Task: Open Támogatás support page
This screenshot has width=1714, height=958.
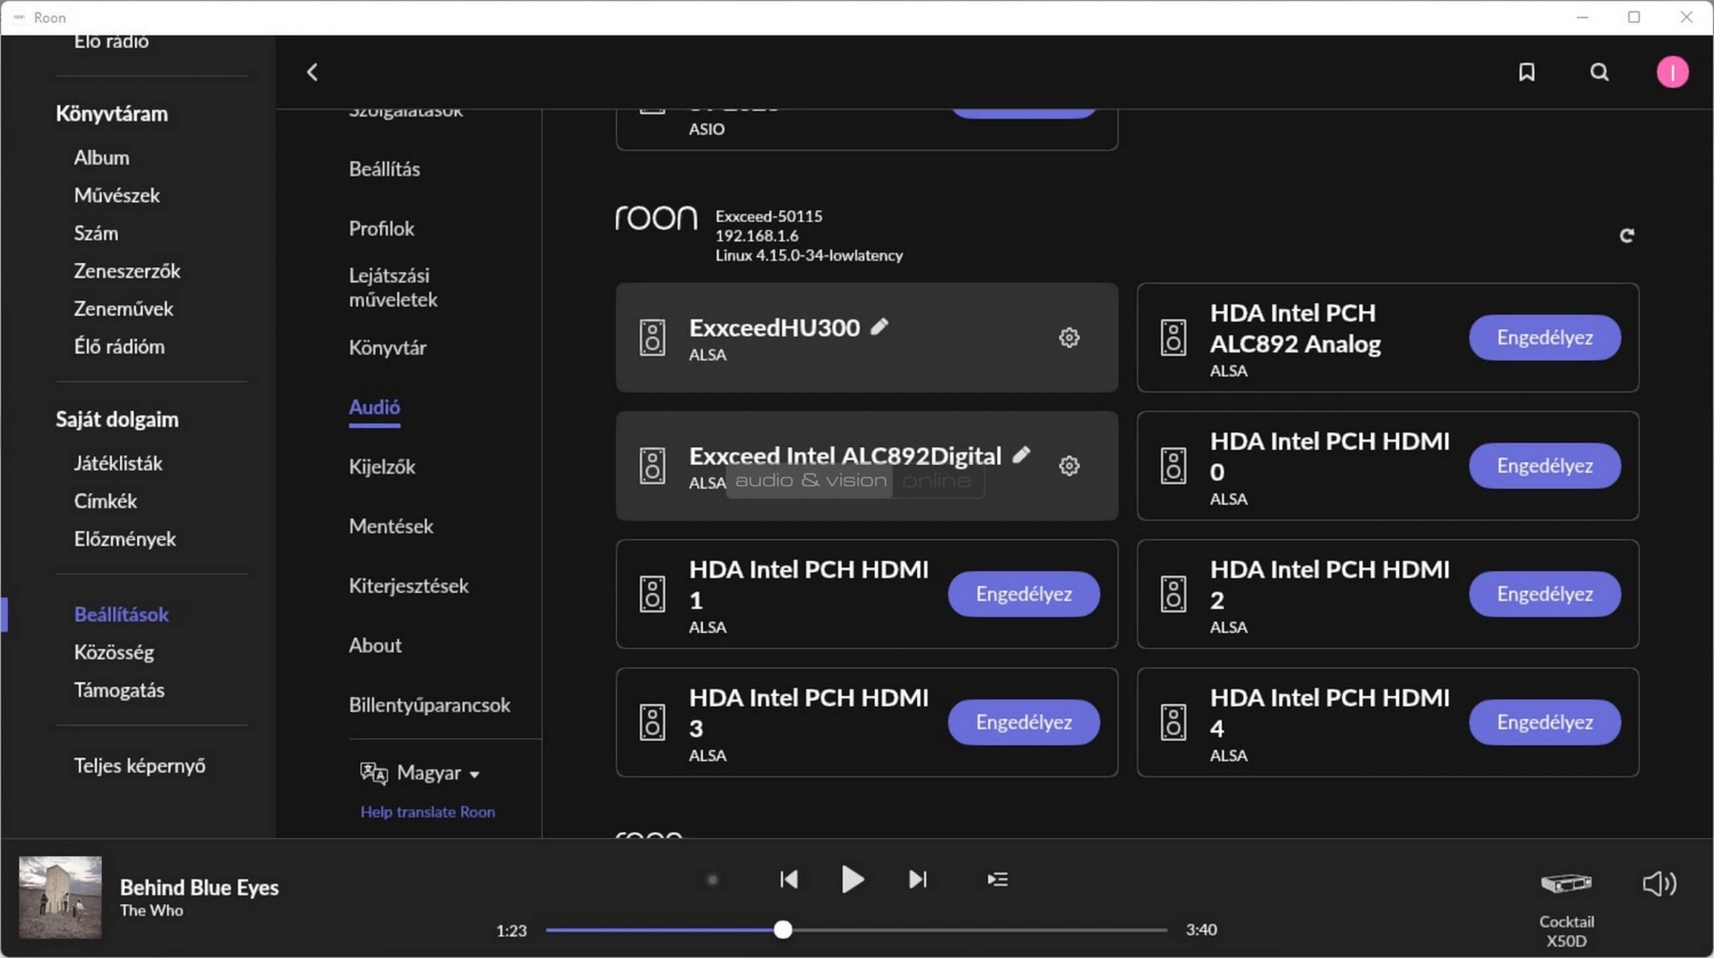Action: coord(119,690)
